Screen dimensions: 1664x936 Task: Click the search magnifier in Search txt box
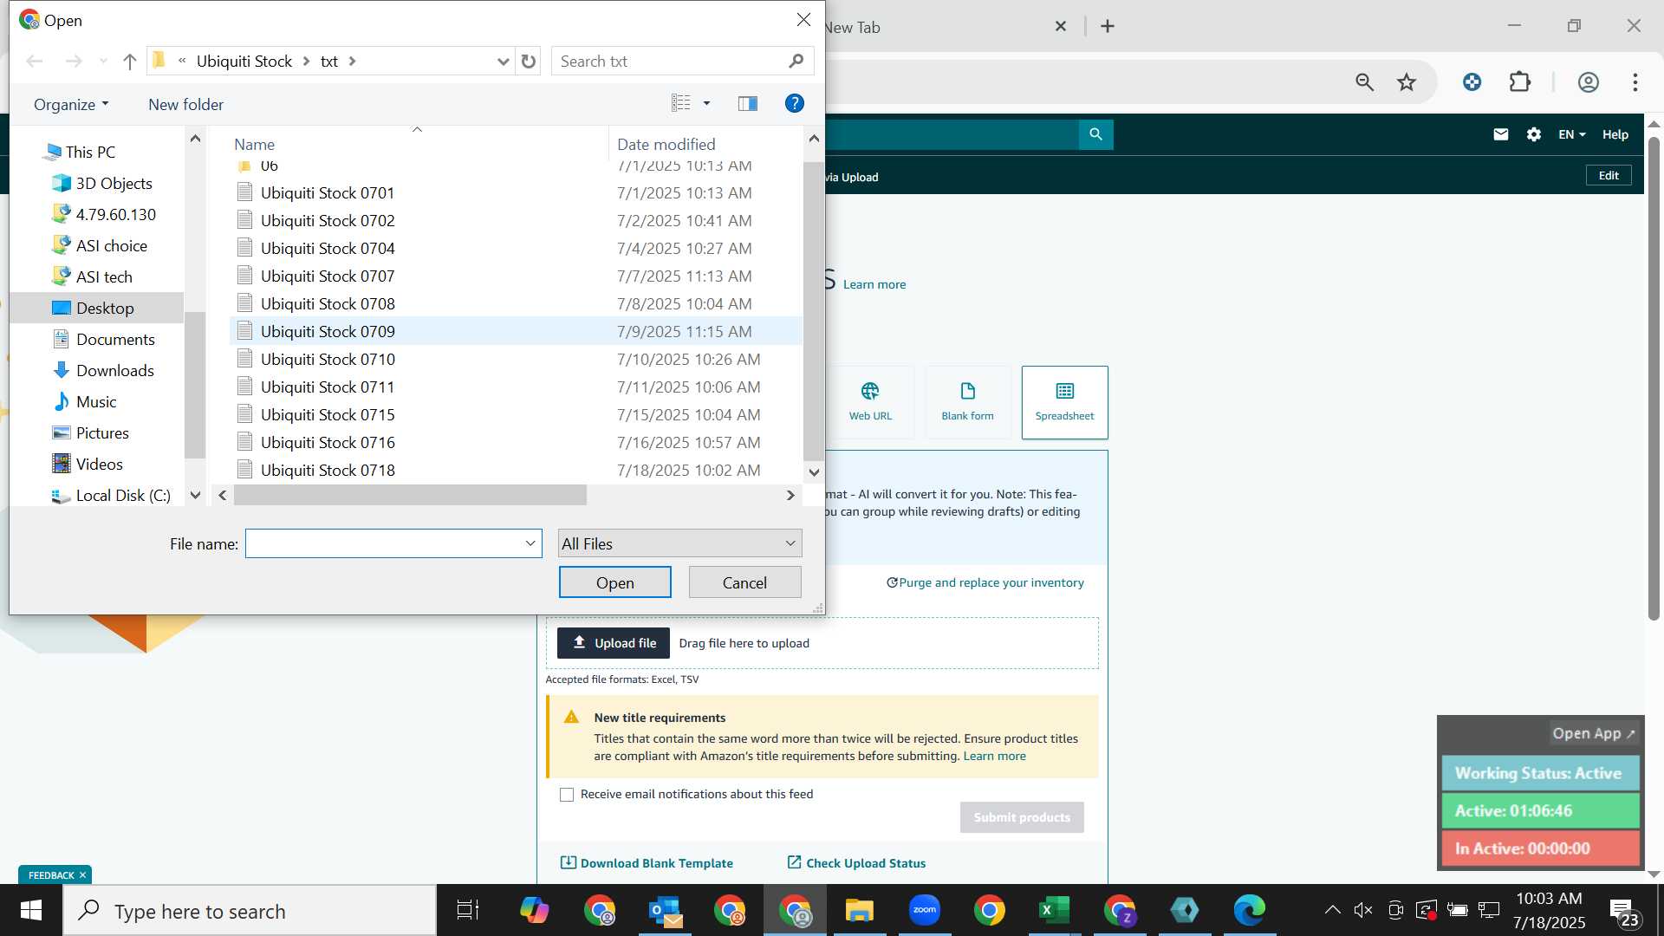point(796,61)
